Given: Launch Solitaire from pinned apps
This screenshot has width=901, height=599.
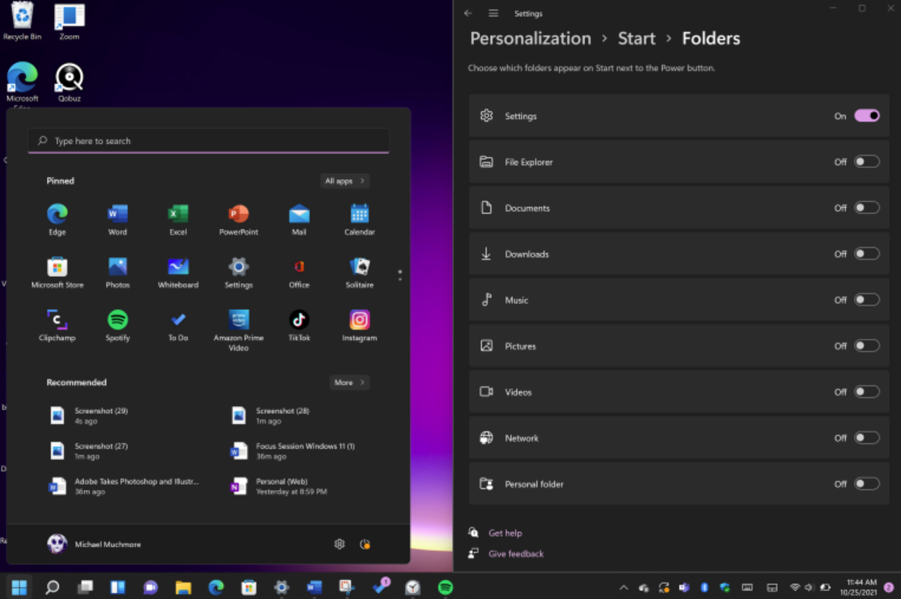Looking at the screenshot, I should tap(360, 272).
